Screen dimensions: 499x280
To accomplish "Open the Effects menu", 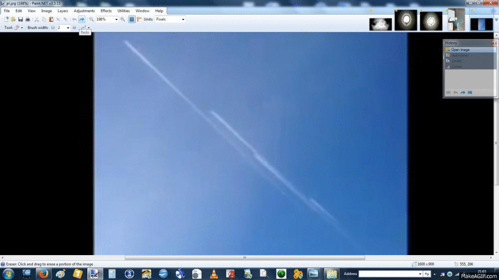I will [106, 10].
